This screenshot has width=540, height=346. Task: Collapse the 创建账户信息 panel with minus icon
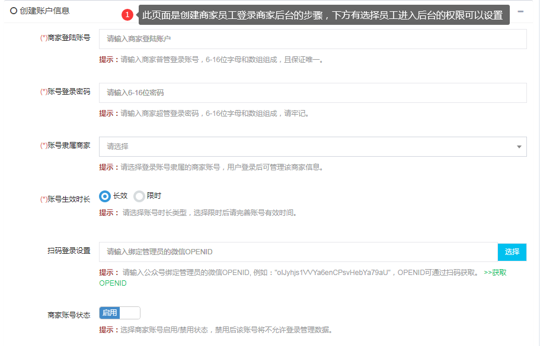pos(520,12)
